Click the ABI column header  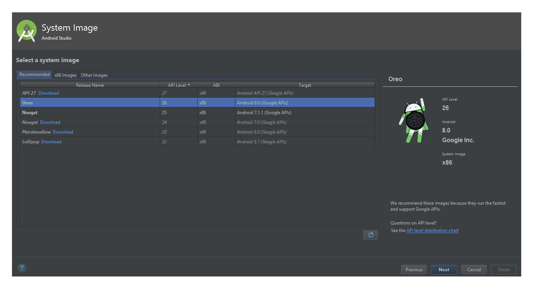click(x=216, y=85)
